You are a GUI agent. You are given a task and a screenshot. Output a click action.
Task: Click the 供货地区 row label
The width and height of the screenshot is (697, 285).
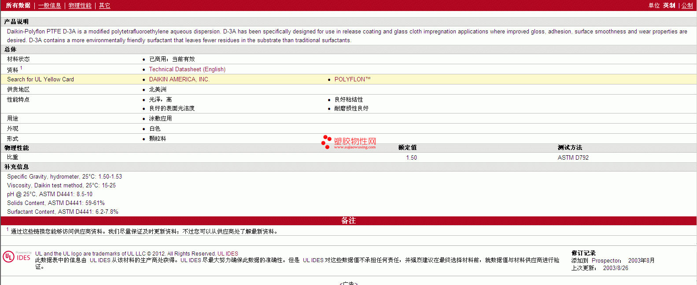(18, 90)
